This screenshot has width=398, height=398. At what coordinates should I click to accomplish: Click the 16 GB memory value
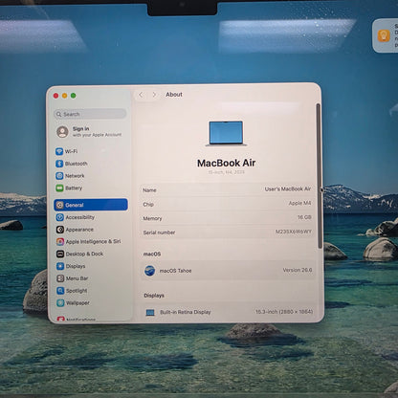[x=304, y=217]
